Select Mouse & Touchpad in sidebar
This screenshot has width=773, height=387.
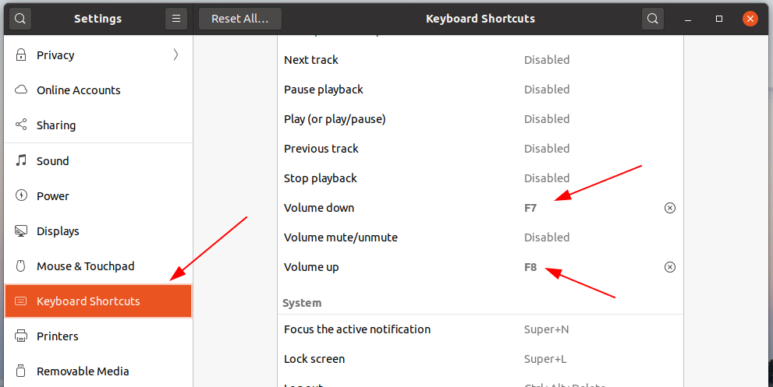(98, 266)
